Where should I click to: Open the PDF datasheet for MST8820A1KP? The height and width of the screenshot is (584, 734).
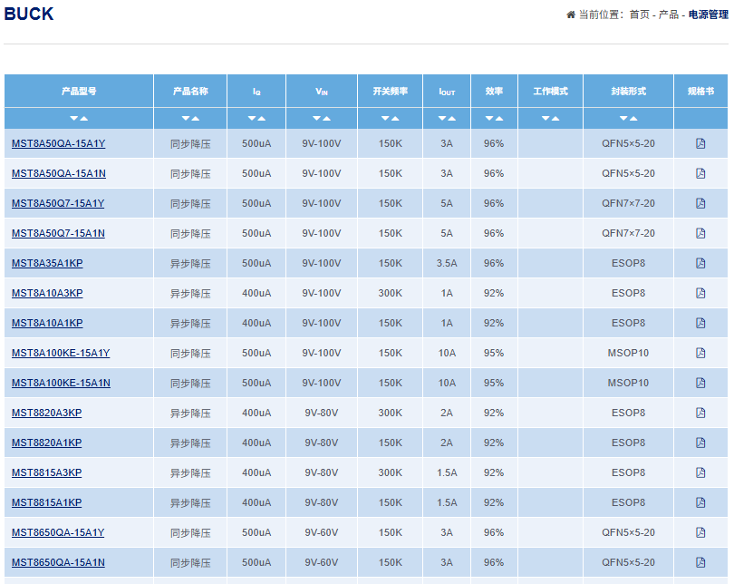point(700,443)
